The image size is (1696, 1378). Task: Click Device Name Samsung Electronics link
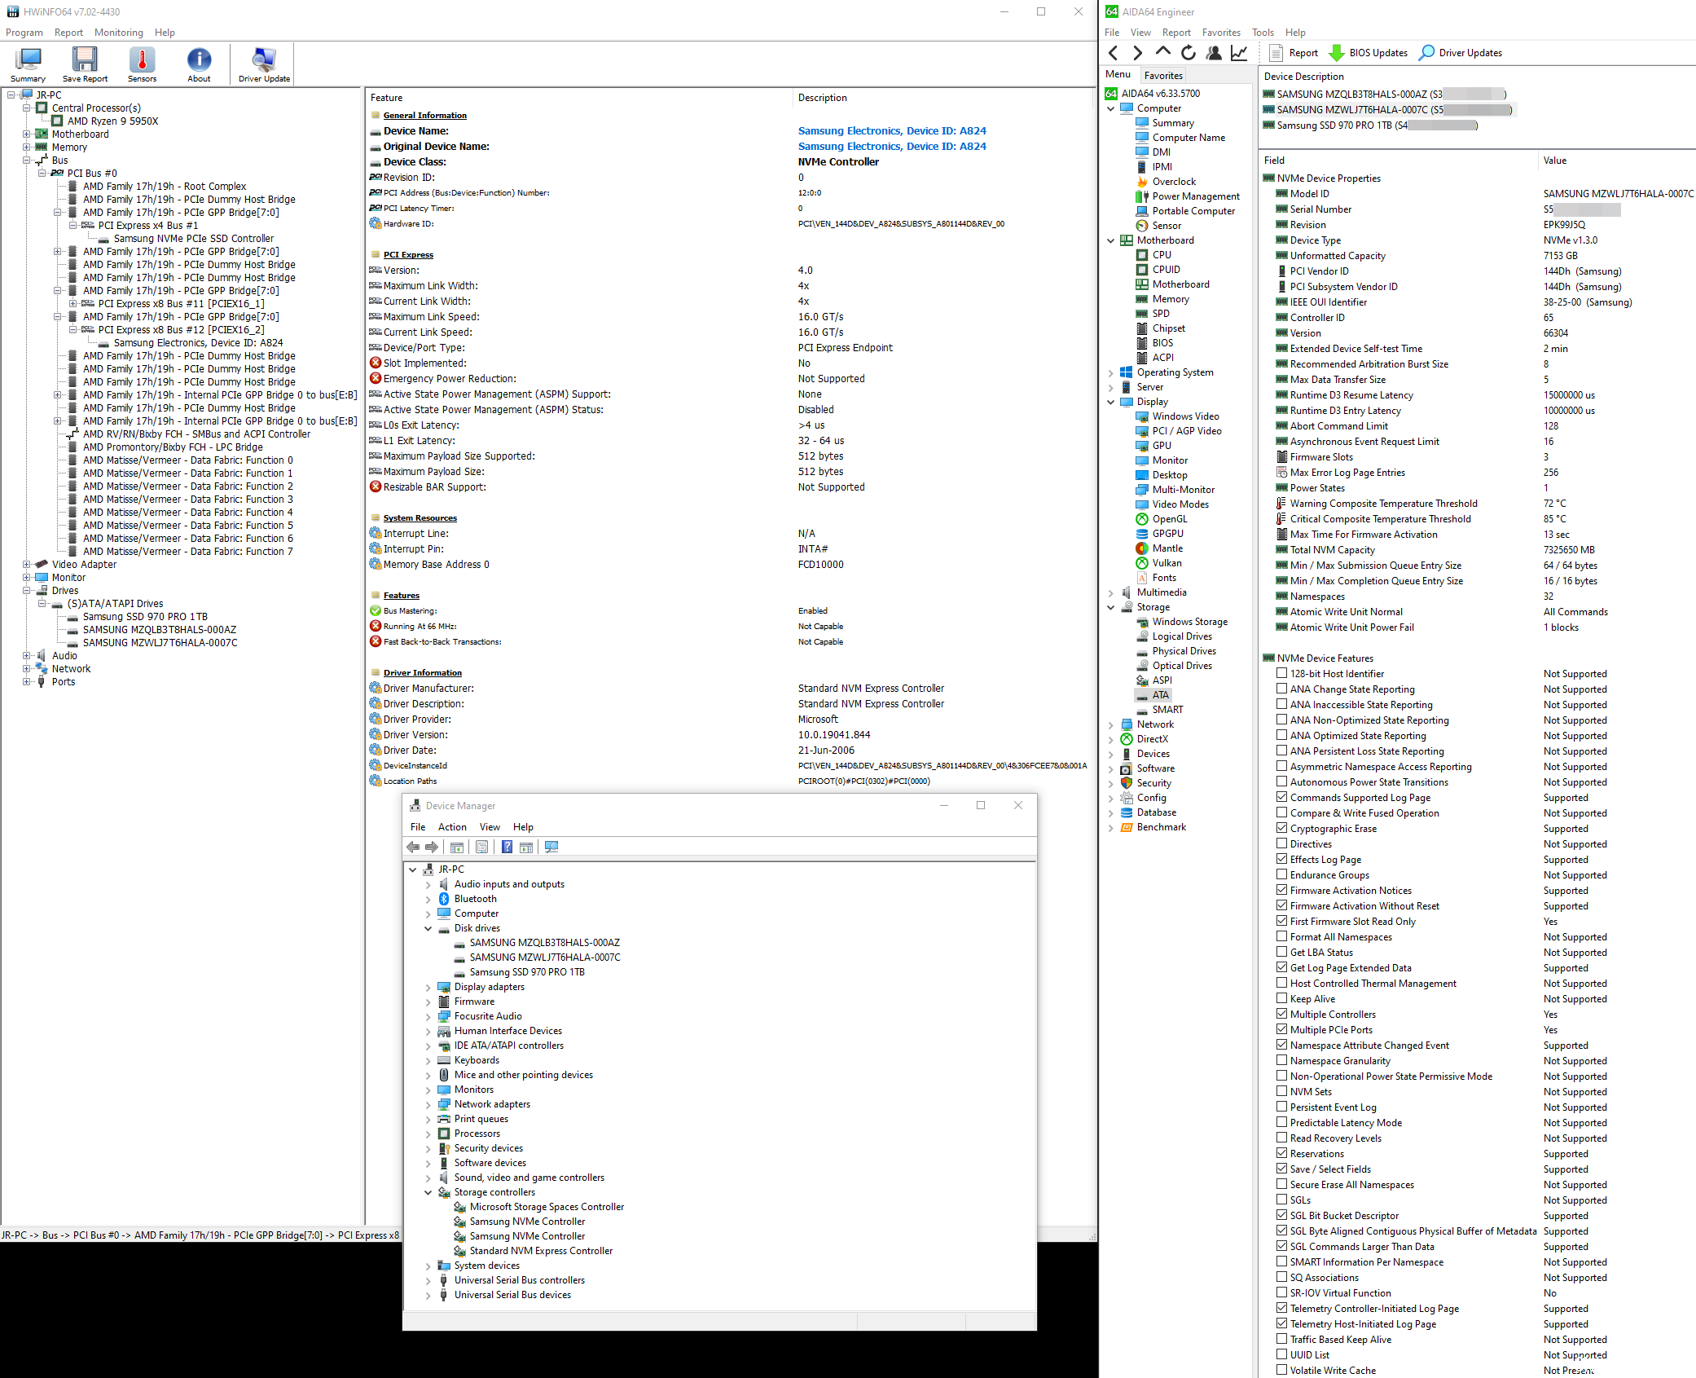click(892, 130)
